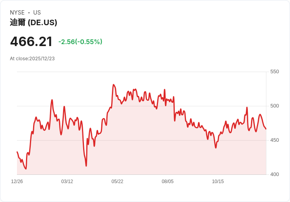The height and width of the screenshot is (202, 290).
Task: Click the NYSE exchange label
Action: tap(17, 13)
